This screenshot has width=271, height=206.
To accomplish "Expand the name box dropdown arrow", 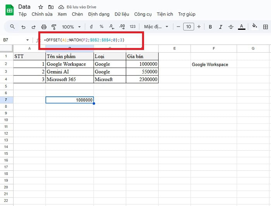I will pos(27,40).
